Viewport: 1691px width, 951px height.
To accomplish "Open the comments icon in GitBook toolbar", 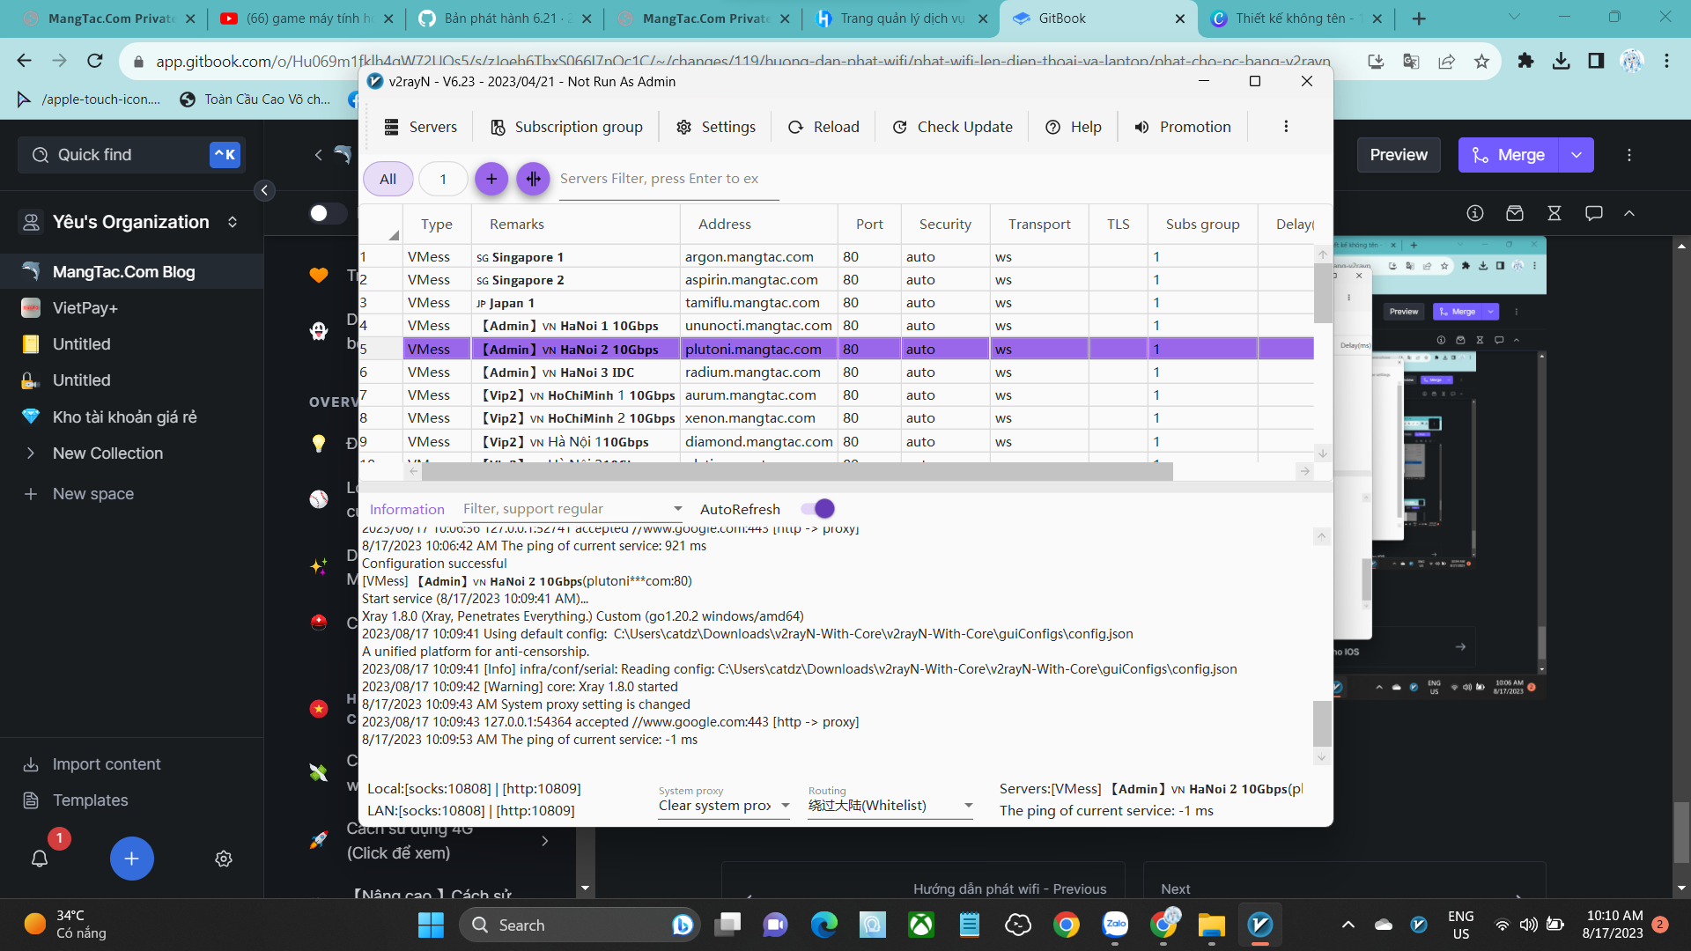I will coord(1593,213).
